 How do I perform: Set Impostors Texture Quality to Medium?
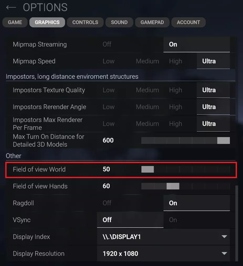[147, 90]
